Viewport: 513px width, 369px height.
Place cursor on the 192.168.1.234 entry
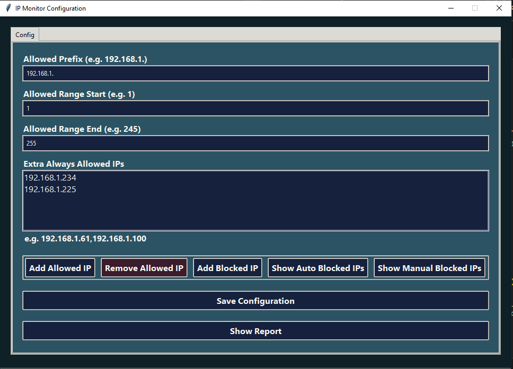coord(50,178)
